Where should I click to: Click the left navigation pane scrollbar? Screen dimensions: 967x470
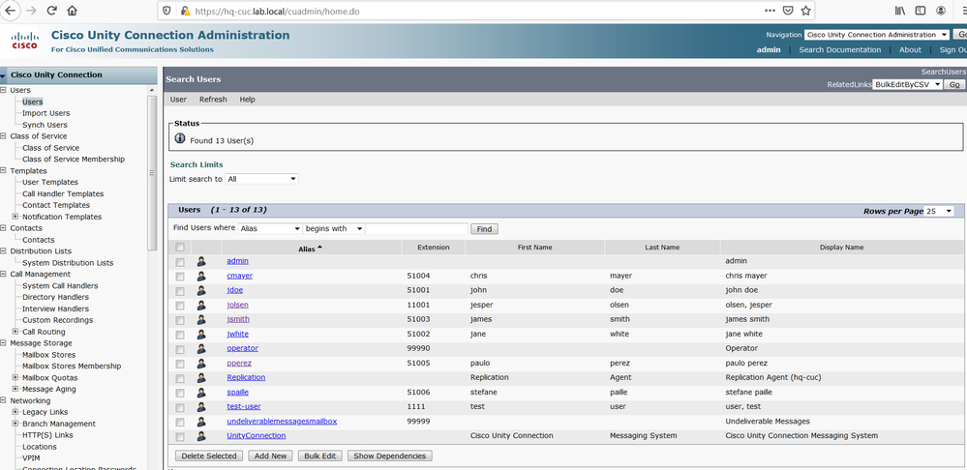152,172
